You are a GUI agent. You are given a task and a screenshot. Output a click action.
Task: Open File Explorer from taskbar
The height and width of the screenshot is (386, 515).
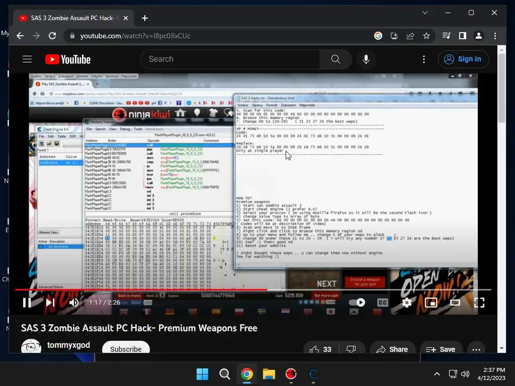pyautogui.click(x=269, y=374)
